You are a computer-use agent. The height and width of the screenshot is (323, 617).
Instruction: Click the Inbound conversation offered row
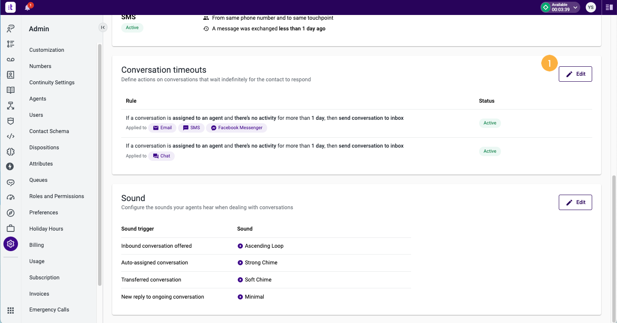pyautogui.click(x=266, y=246)
